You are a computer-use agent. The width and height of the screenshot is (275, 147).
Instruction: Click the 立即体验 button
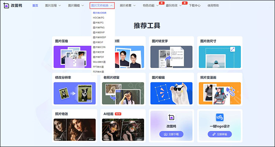pos(219,134)
